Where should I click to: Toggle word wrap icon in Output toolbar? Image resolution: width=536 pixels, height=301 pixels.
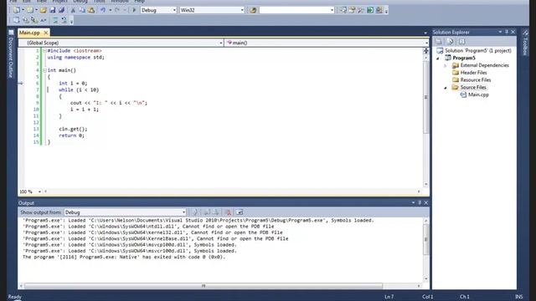240,212
